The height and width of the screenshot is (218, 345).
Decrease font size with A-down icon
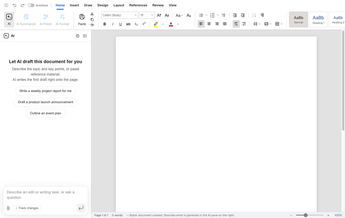[x=167, y=15]
